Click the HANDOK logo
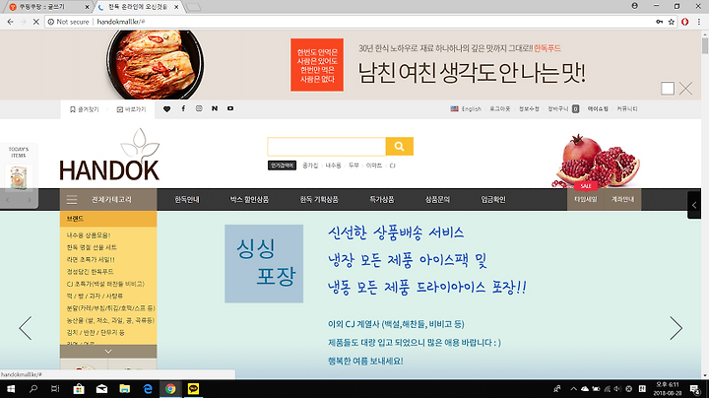The width and height of the screenshot is (709, 398). 109,155
